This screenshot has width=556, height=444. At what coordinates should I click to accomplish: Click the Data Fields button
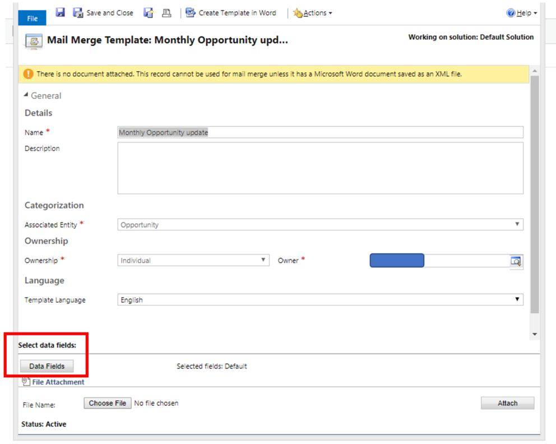[47, 366]
